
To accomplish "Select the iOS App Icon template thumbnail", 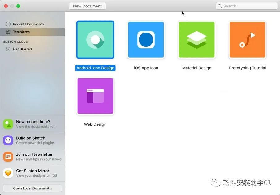I will [x=146, y=40].
